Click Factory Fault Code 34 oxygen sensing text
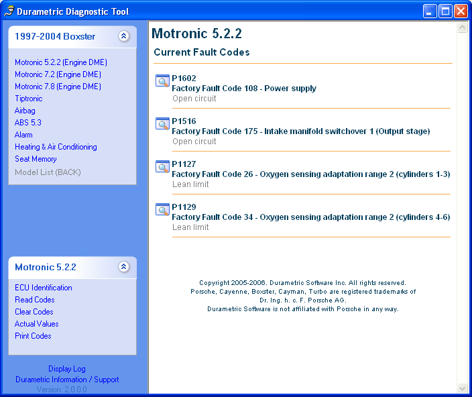 (311, 217)
